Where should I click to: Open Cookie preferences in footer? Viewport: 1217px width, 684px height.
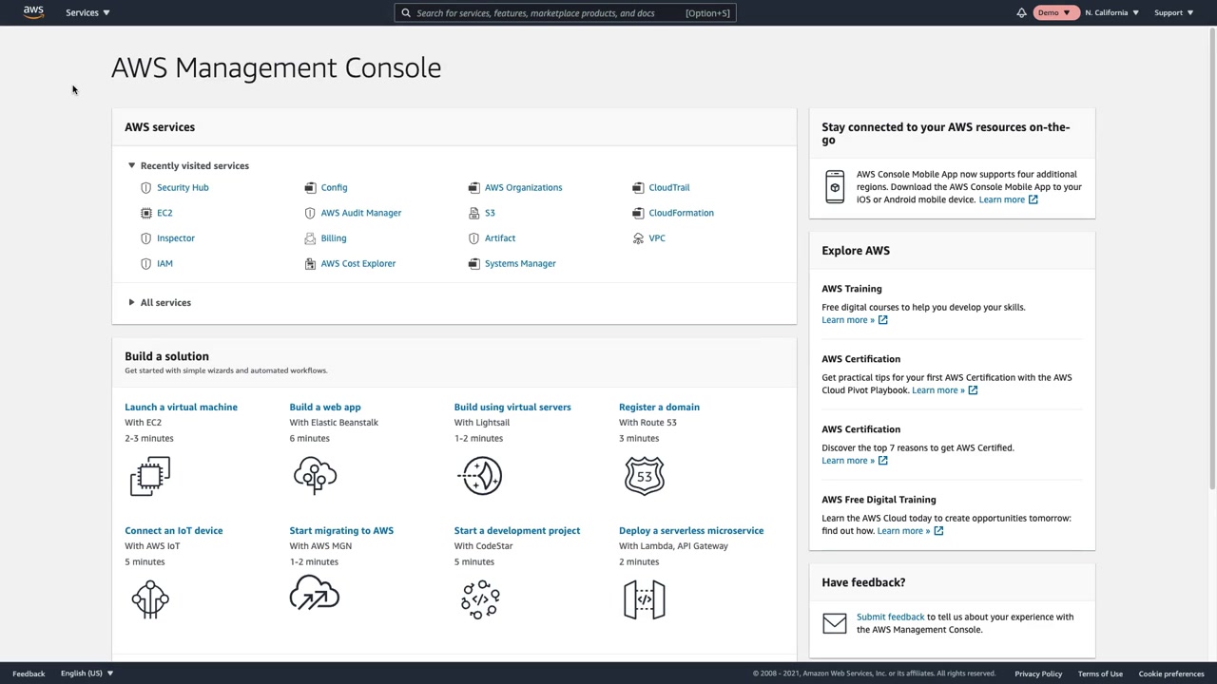(1171, 674)
